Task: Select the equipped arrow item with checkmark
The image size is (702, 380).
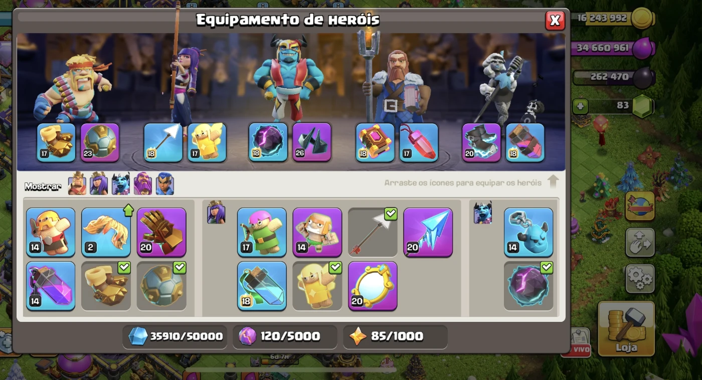Action: (373, 233)
